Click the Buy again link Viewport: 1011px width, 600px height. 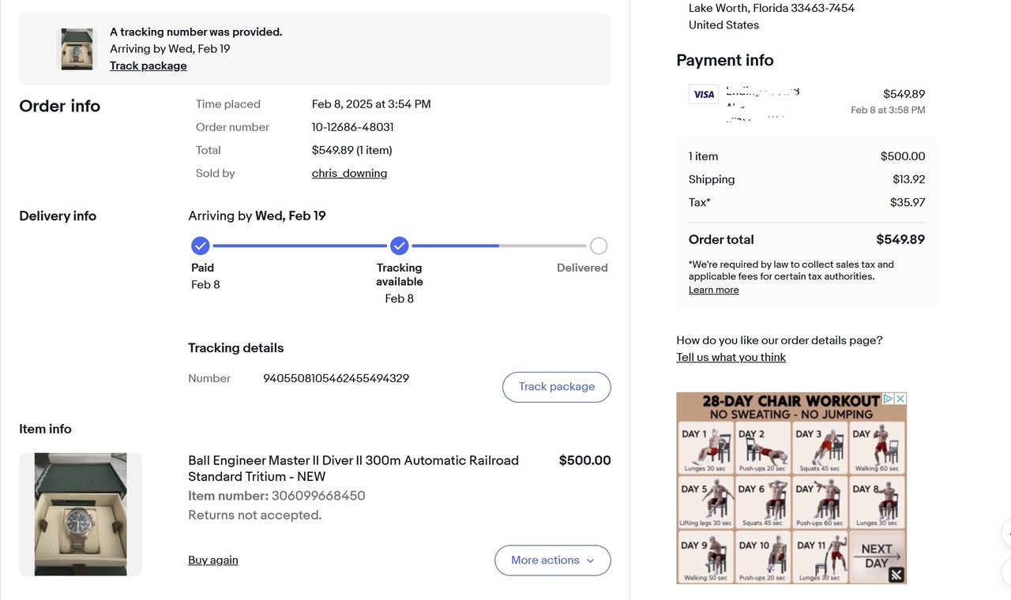pyautogui.click(x=213, y=561)
